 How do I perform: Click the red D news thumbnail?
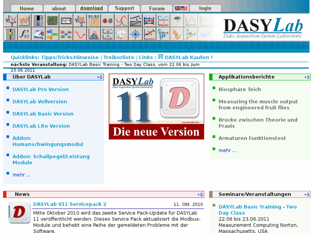19,212
